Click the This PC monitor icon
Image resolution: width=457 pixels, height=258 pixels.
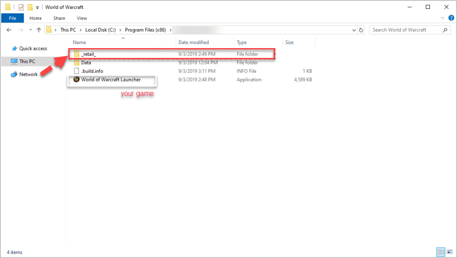pyautogui.click(x=14, y=61)
